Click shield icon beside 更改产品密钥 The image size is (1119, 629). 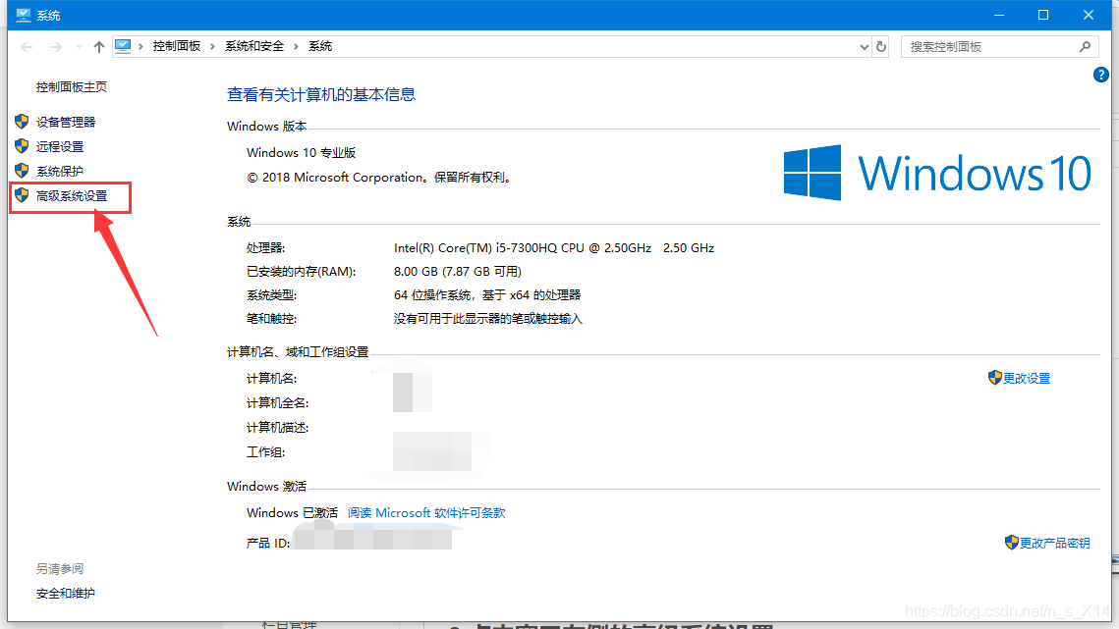[x=1011, y=542]
